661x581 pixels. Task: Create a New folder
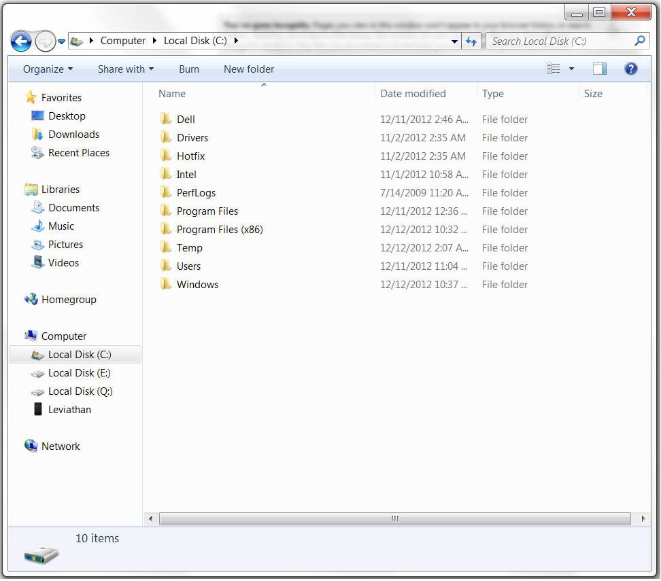click(x=249, y=69)
